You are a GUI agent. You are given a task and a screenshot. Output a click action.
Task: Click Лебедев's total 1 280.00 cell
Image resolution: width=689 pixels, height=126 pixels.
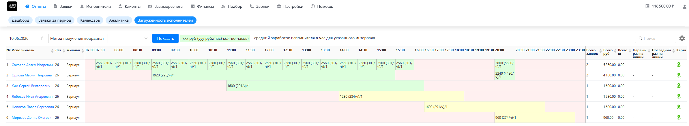coord(609,97)
